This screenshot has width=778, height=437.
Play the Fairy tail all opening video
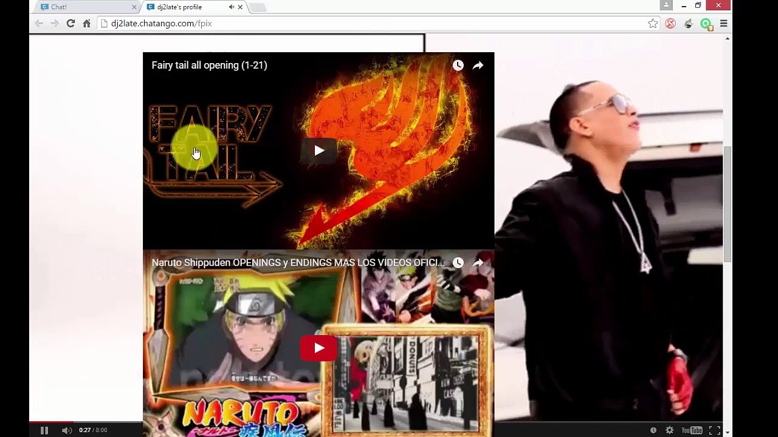[318, 151]
